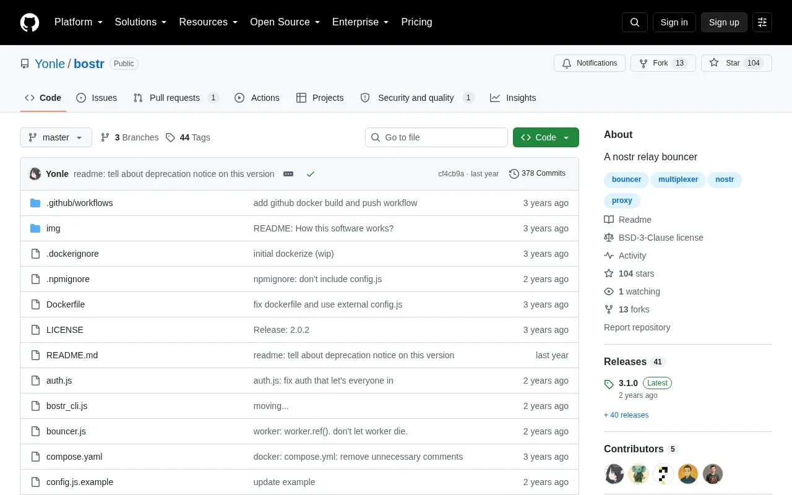Click the .github/workflows folder icon
This screenshot has width=792, height=495.
point(35,203)
